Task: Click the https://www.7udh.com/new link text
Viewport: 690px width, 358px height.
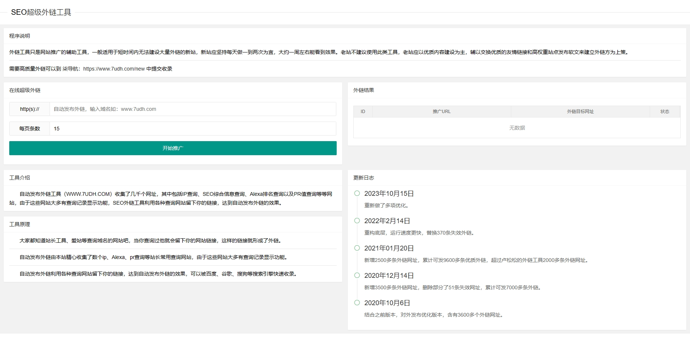Action: 114,69
